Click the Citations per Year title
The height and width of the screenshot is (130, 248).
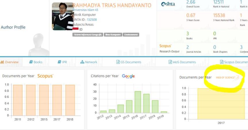pyautogui.click(x=105, y=76)
